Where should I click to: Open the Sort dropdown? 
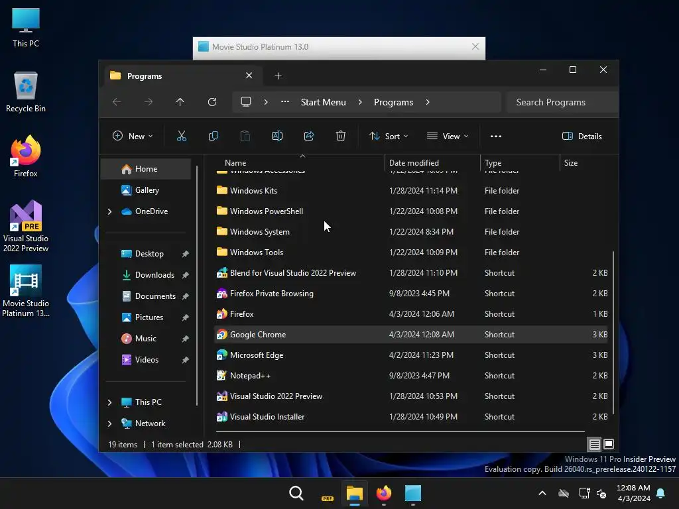click(x=389, y=137)
